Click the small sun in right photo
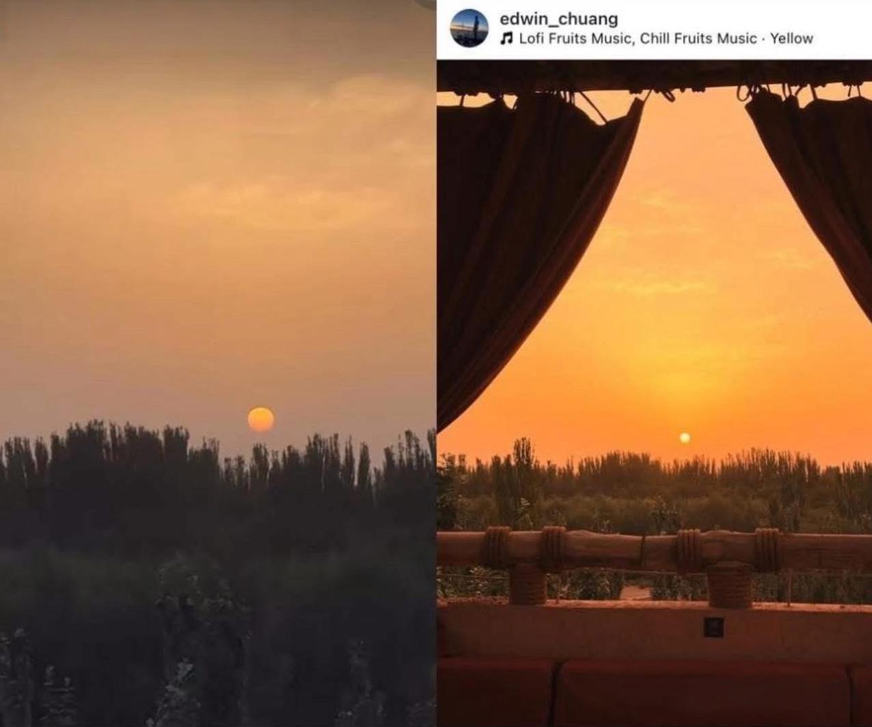This screenshot has width=872, height=727. [x=684, y=437]
